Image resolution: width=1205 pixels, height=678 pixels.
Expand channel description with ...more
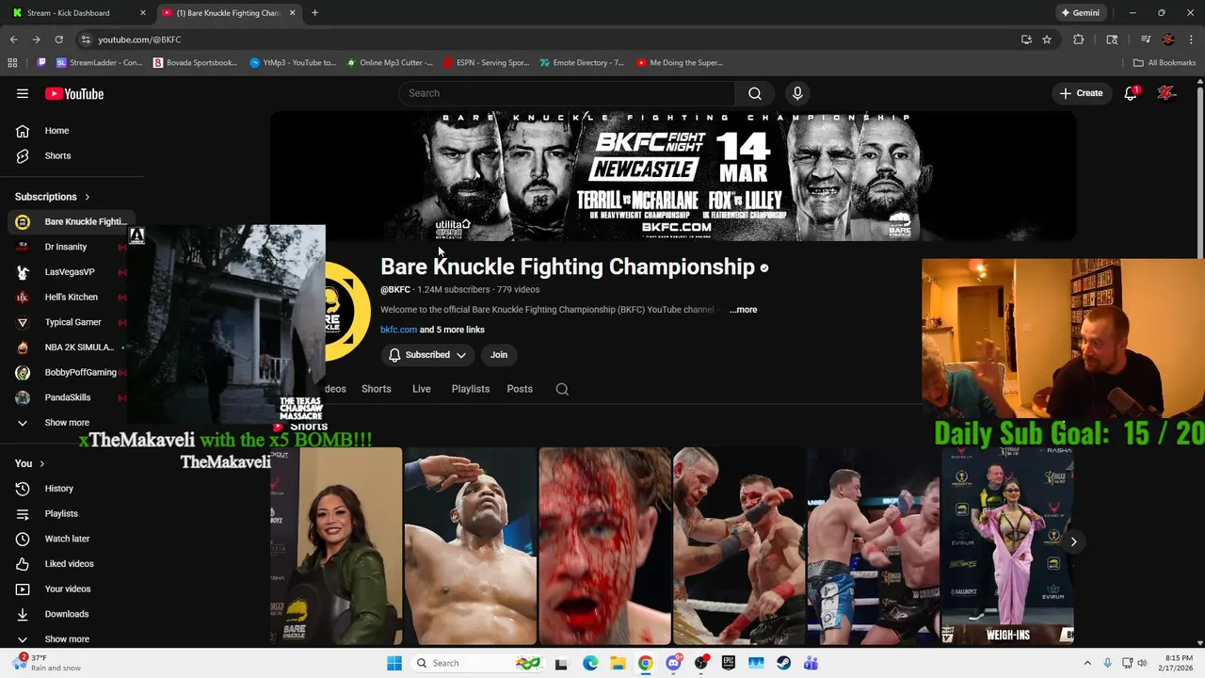[x=744, y=310]
